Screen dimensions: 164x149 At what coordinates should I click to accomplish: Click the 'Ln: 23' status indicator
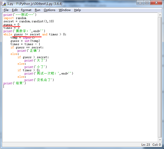pyautogui.click(x=146, y=145)
